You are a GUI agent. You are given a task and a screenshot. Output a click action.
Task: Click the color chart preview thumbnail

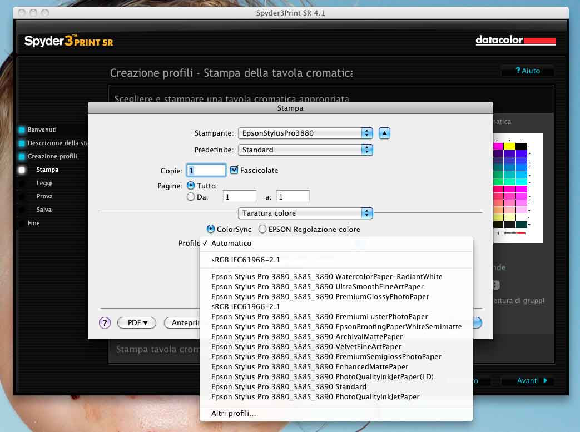(517, 188)
